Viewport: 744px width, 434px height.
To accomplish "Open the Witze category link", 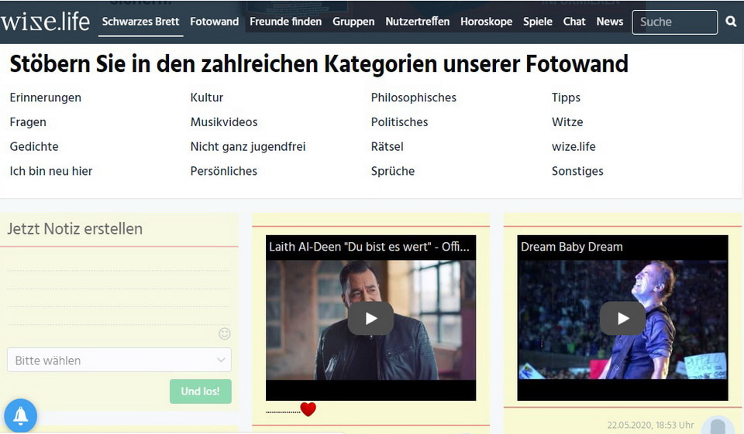I will [x=567, y=122].
